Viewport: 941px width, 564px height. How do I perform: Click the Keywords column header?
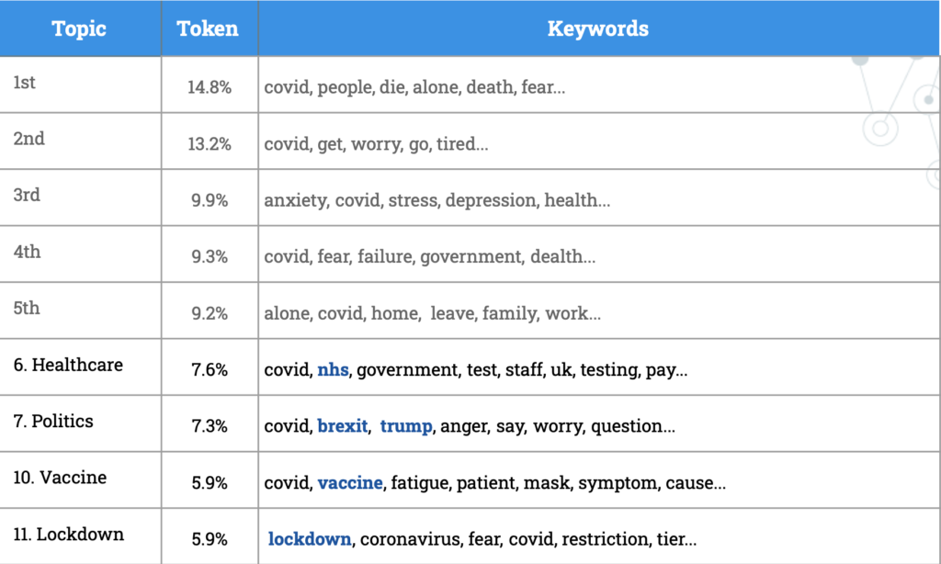point(598,28)
